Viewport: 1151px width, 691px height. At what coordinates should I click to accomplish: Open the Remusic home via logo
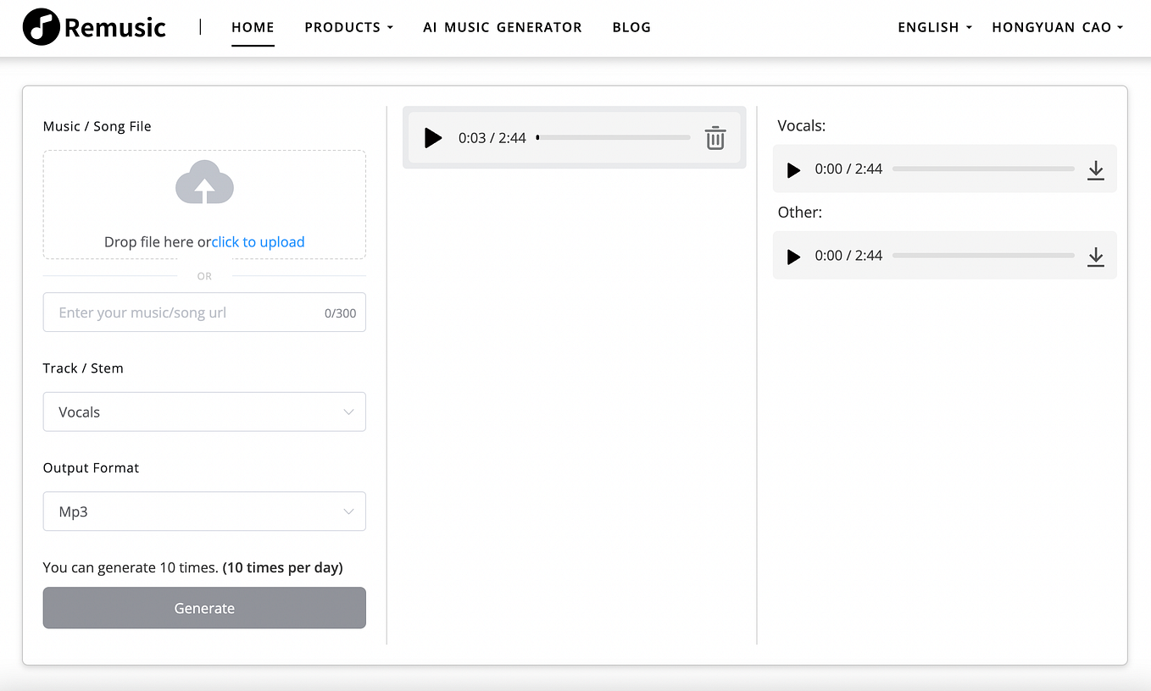[93, 26]
